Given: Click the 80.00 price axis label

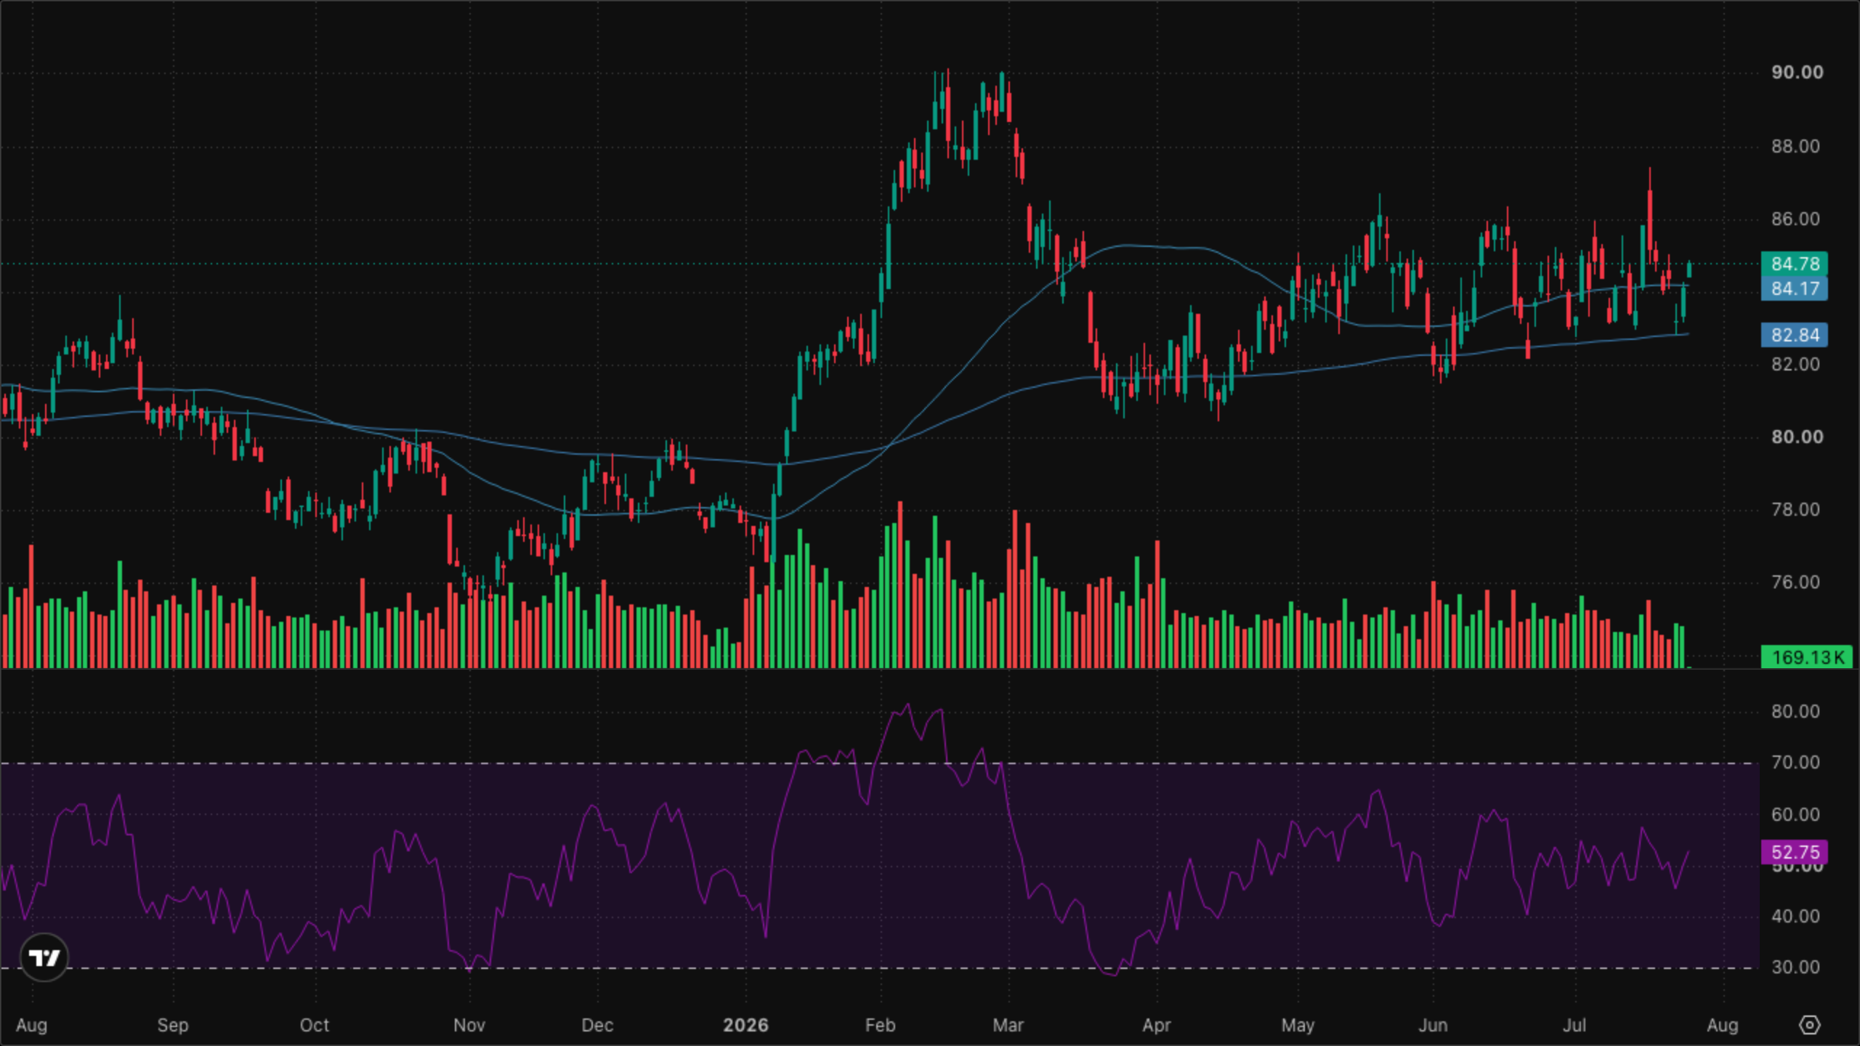Looking at the screenshot, I should pyautogui.click(x=1797, y=437).
